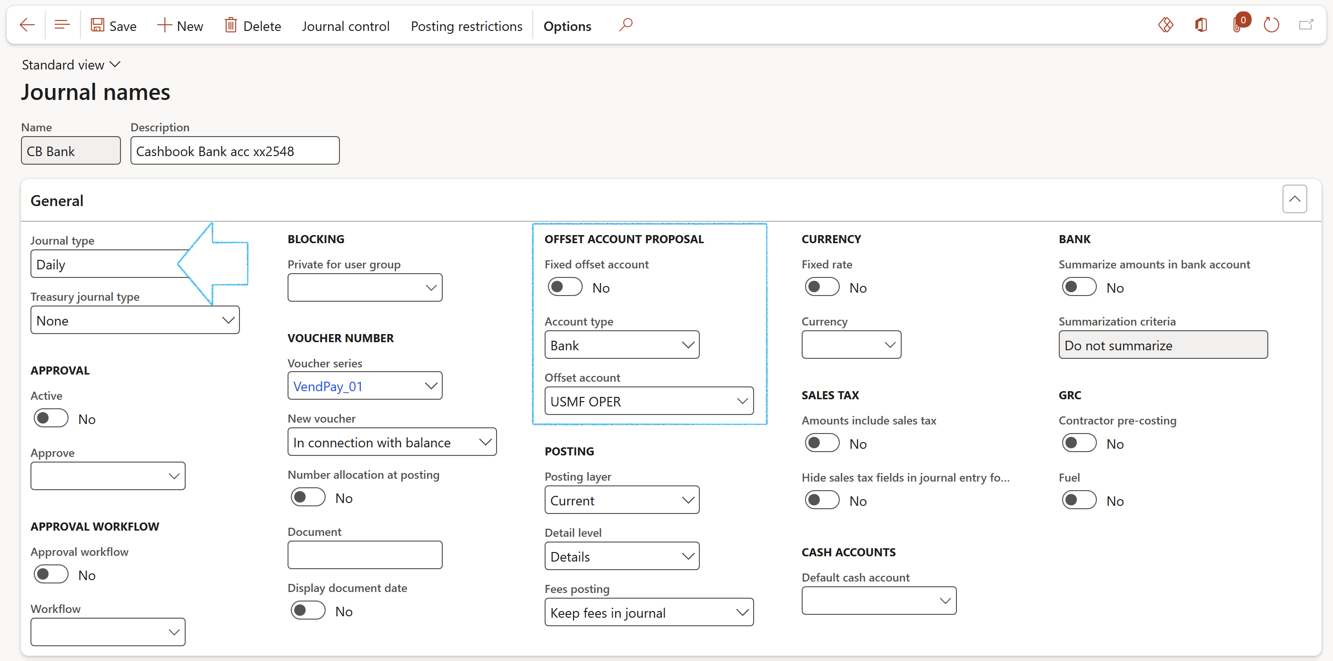Click the Save button
The height and width of the screenshot is (661, 1333).
(x=113, y=26)
